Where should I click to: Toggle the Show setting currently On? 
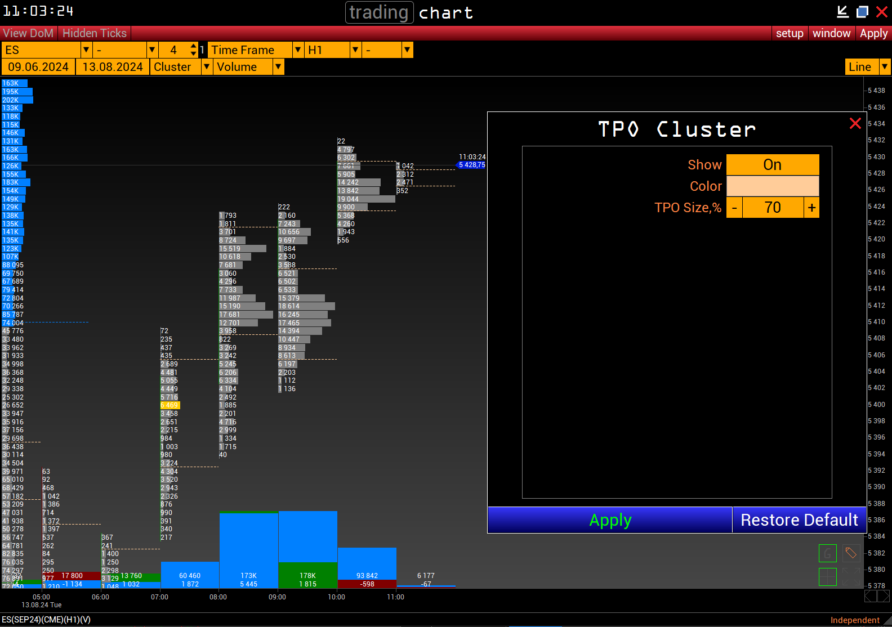(772, 165)
